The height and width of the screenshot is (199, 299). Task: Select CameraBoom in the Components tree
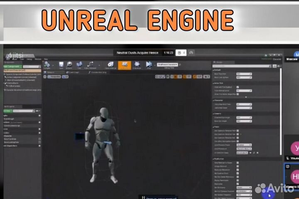click(12, 83)
